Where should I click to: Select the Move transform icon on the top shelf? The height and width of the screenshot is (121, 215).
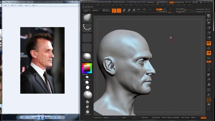(124, 10)
